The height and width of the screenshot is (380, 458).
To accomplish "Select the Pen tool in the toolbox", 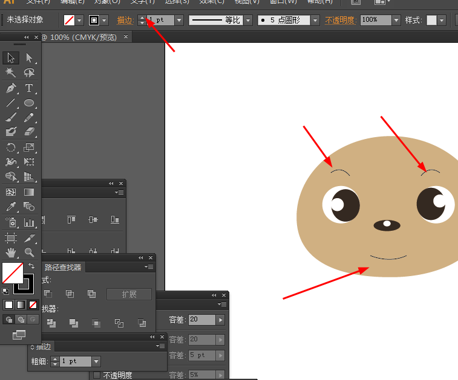I will [11, 88].
